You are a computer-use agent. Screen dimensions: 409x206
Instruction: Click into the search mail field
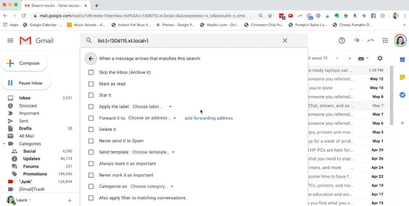click(x=188, y=41)
